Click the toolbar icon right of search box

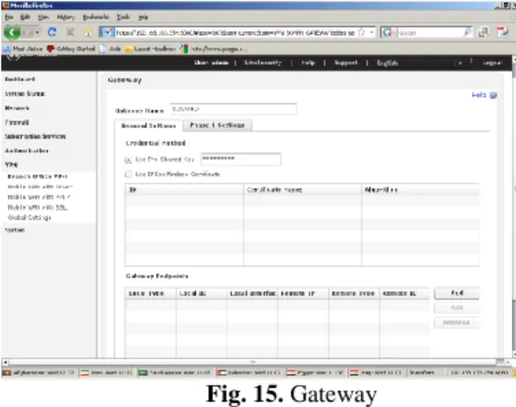coord(483,32)
